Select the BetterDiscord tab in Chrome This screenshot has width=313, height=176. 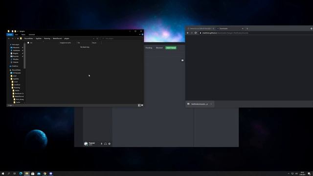pyautogui.click(x=201, y=28)
